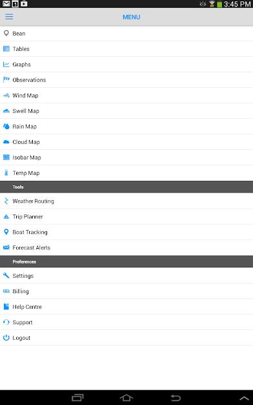Visit the Help Centre
The width and height of the screenshot is (253, 405).
point(126,307)
